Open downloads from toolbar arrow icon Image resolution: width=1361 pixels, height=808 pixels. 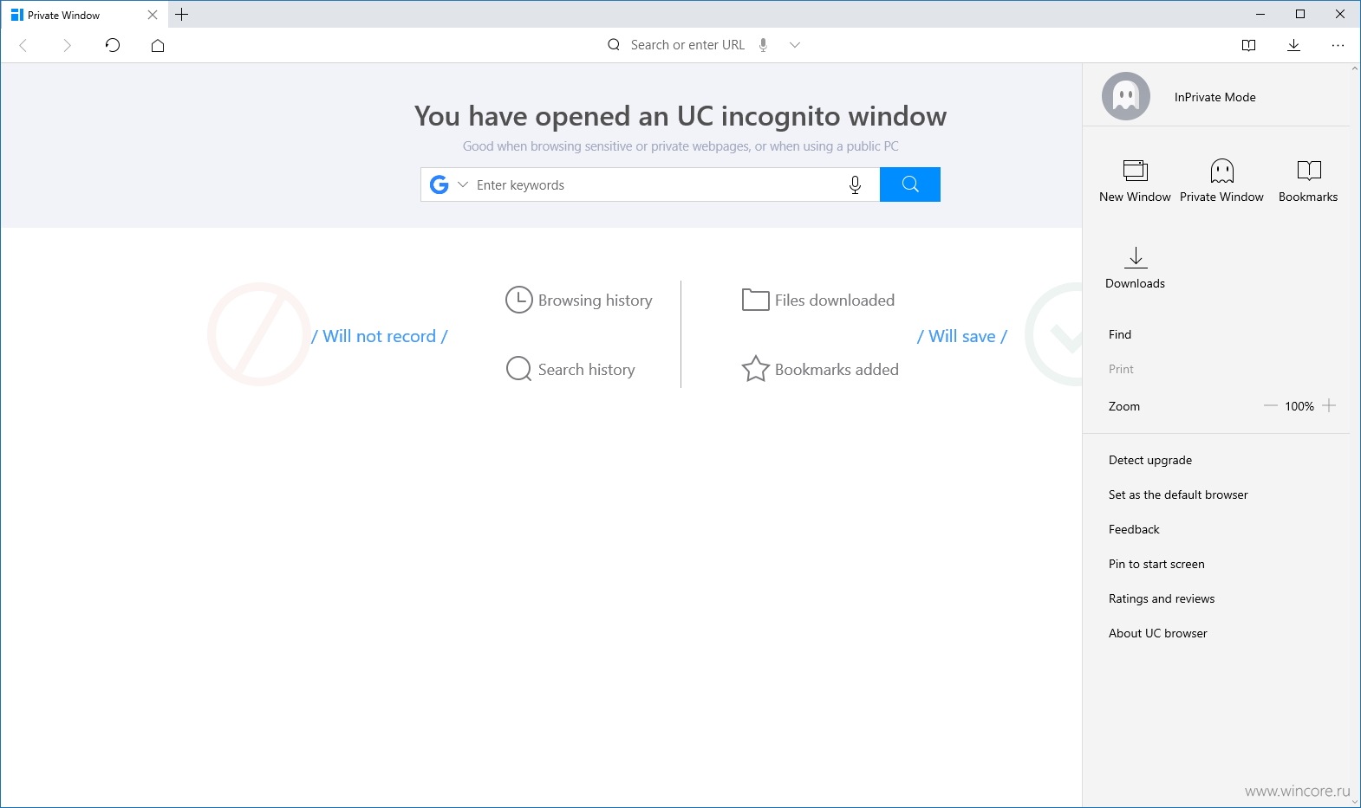(x=1293, y=45)
